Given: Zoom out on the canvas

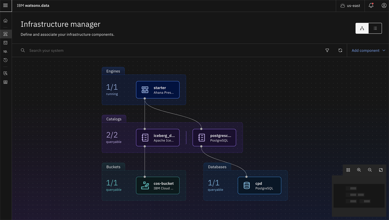Looking at the screenshot, I should tap(370, 170).
